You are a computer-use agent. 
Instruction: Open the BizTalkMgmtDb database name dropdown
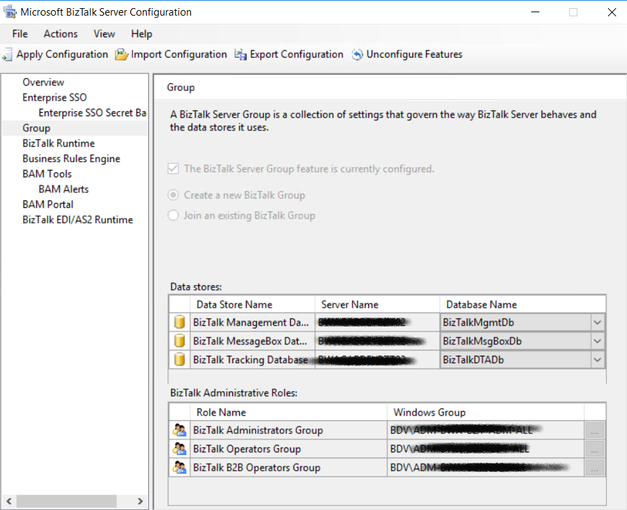tap(598, 322)
